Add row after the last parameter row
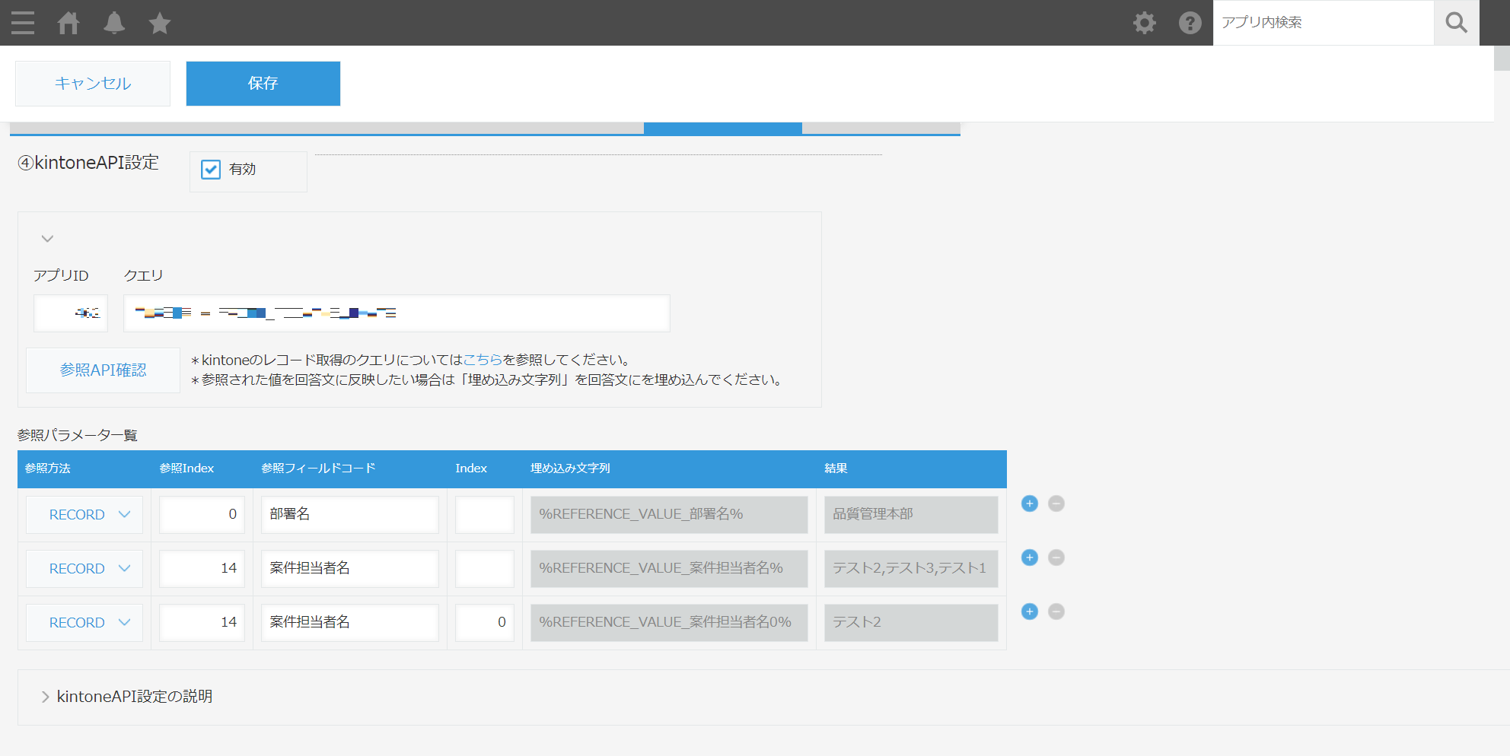Screen dimensions: 1510x756 click(1029, 611)
